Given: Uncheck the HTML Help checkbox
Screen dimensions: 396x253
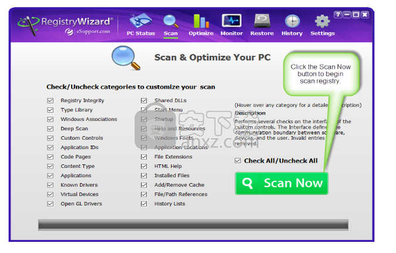Looking at the screenshot, I should tap(144, 166).
